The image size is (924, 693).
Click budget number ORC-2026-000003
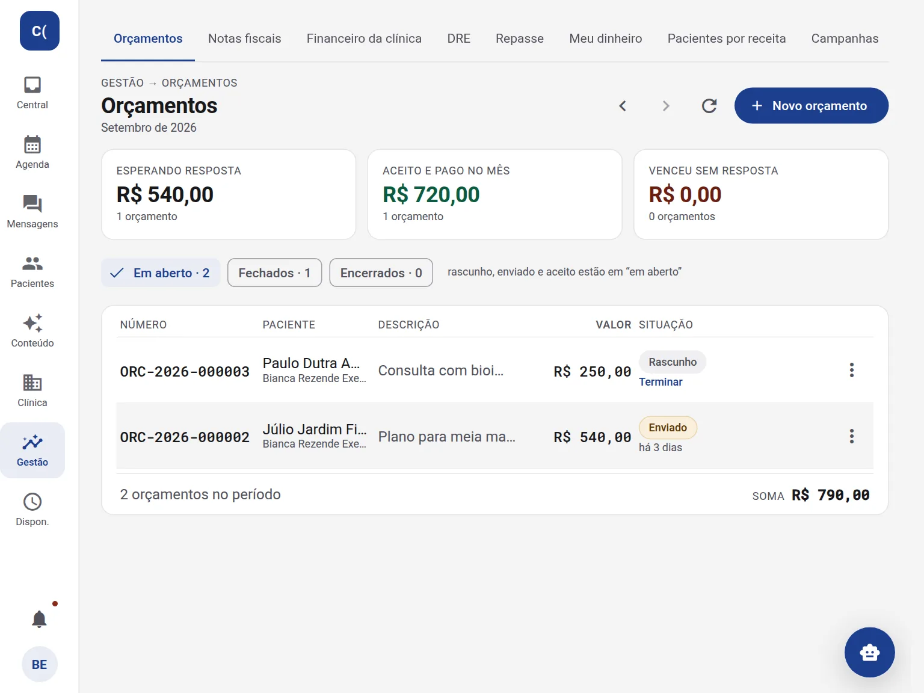[x=185, y=372]
